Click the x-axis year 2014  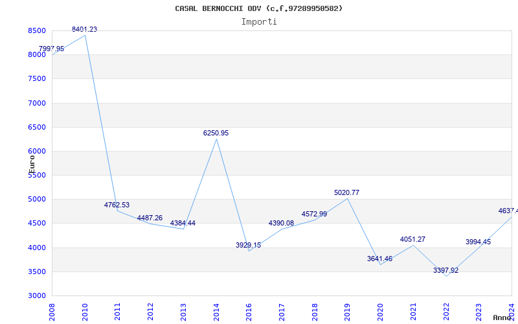[x=216, y=312]
